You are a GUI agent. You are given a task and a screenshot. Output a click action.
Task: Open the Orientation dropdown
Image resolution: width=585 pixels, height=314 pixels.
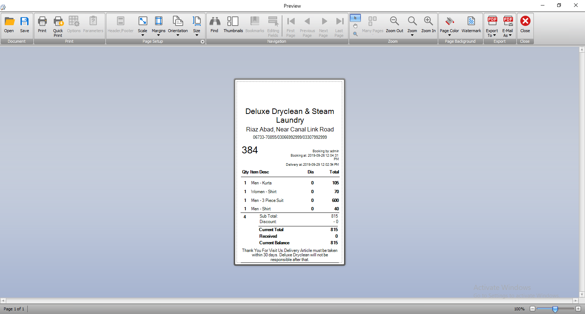pyautogui.click(x=178, y=26)
